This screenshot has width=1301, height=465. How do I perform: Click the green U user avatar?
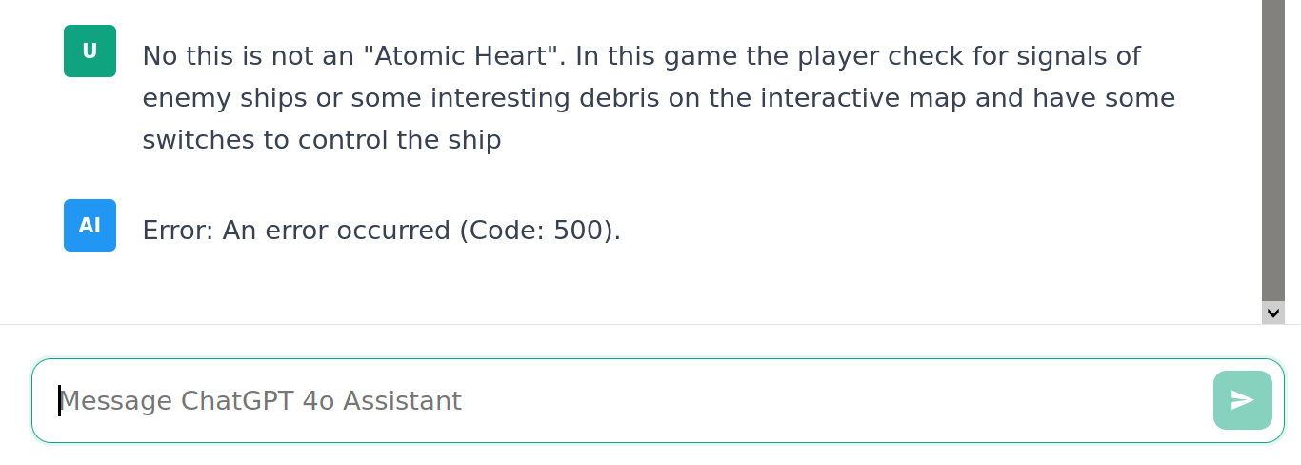[x=90, y=51]
